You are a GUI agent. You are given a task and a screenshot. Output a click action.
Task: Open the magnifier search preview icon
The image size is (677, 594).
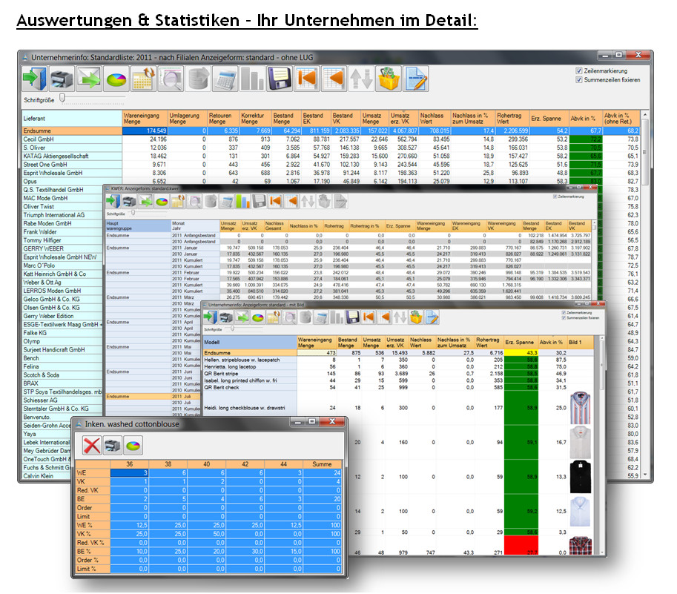point(173,79)
